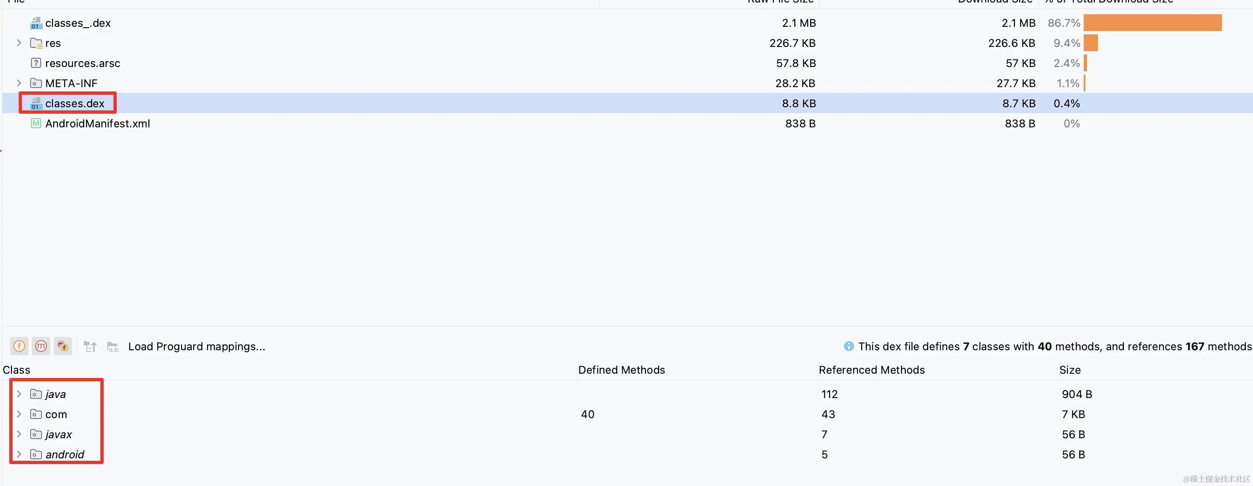
Task: Click the Referenced Methods column header
Action: tap(871, 370)
